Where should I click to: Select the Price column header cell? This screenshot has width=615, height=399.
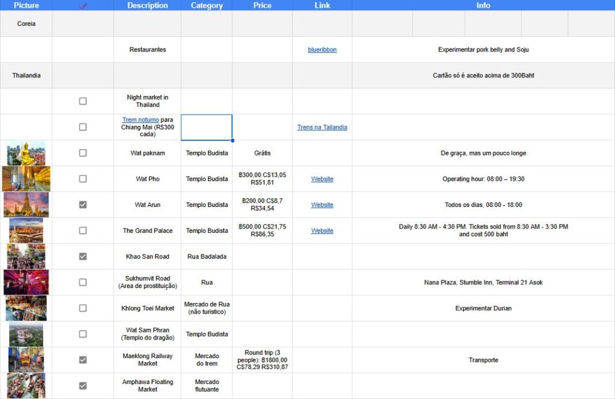pyautogui.click(x=262, y=5)
